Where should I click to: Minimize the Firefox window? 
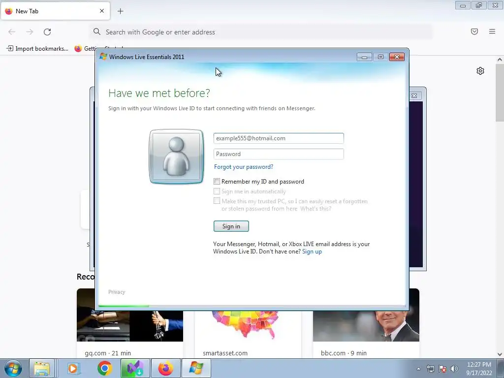pos(463,5)
